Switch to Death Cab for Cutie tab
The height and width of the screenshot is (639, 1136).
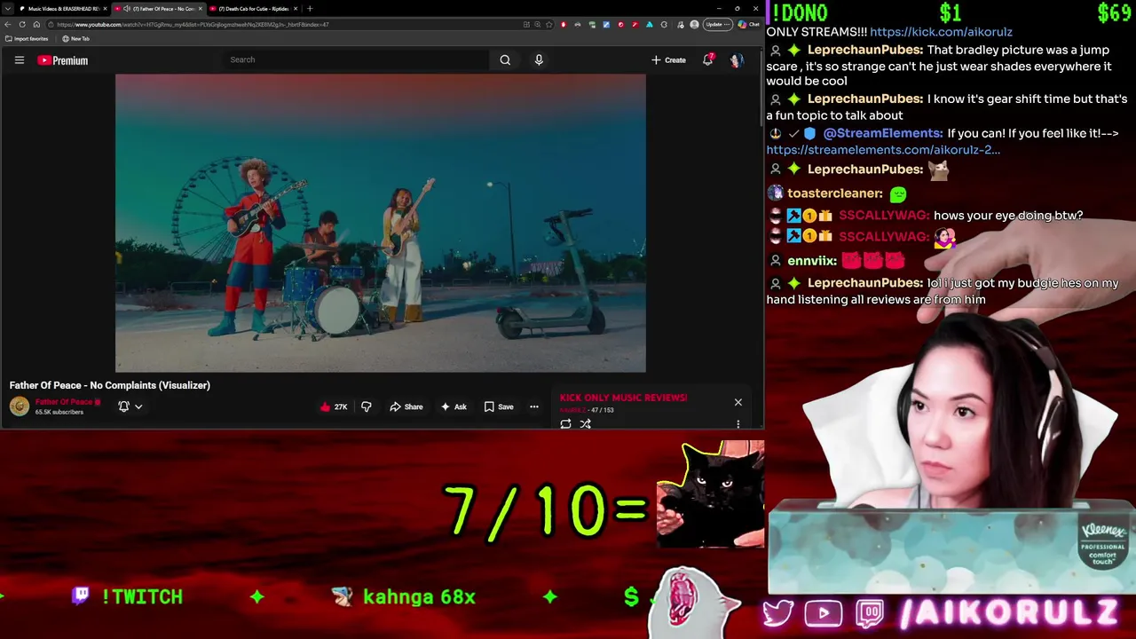click(252, 9)
